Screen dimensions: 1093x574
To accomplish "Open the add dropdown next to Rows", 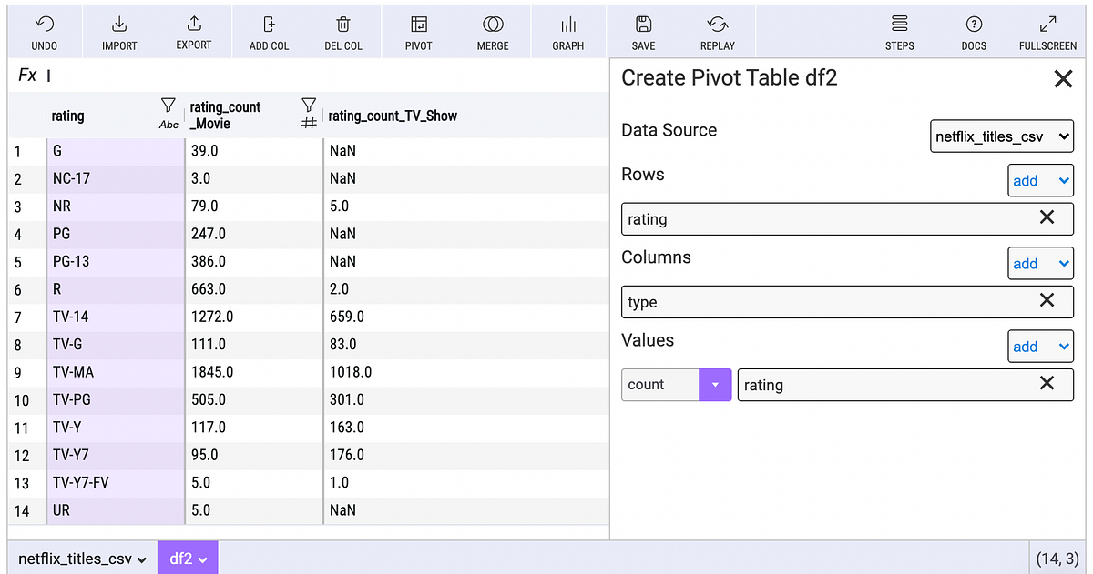I will [x=1040, y=180].
